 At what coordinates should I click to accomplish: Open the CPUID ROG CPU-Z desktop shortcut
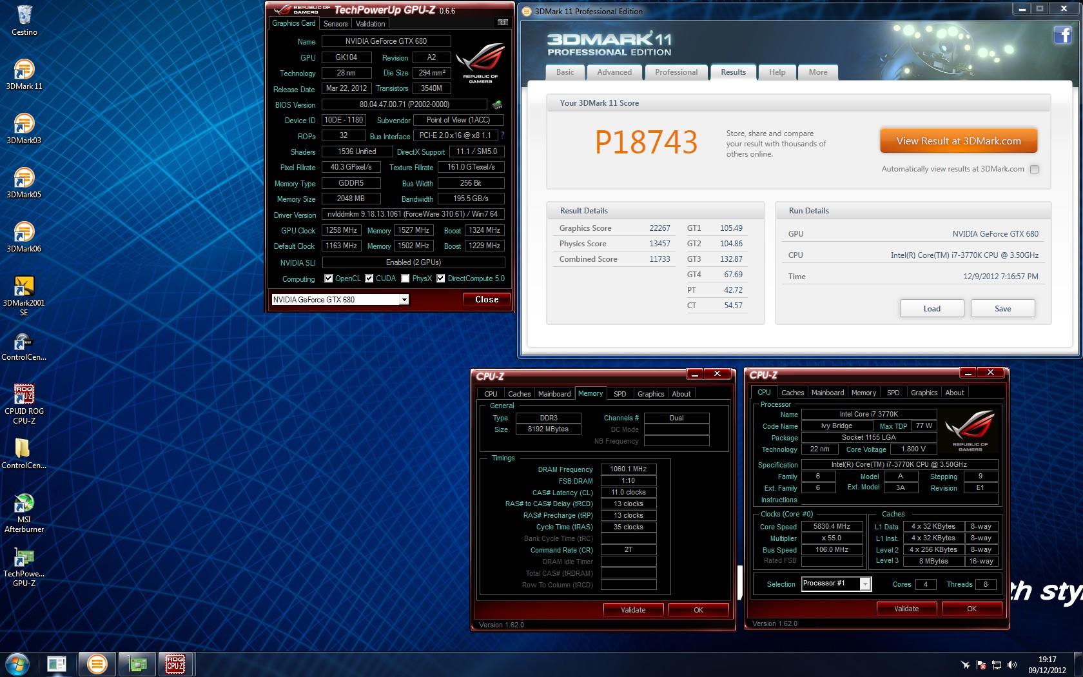[x=24, y=404]
